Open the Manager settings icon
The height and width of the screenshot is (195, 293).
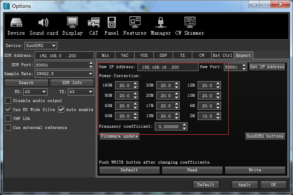coord(161,26)
